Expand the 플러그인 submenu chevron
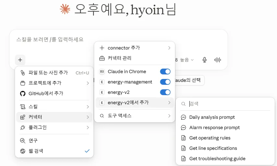The image size is (277, 166). 88,127
